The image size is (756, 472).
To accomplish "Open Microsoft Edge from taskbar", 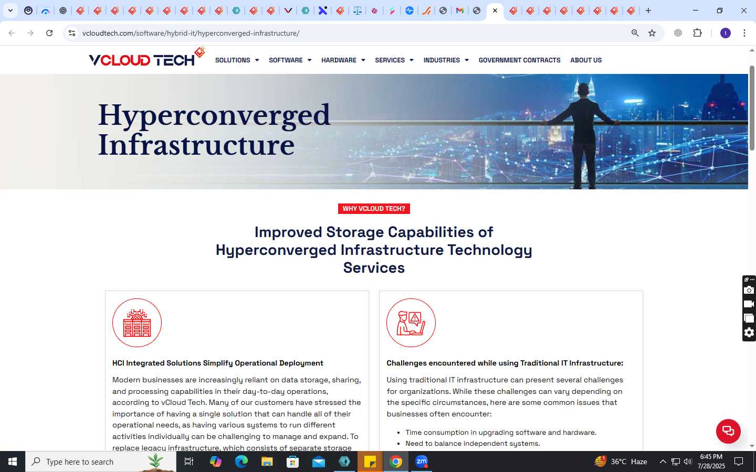I will pos(241,462).
